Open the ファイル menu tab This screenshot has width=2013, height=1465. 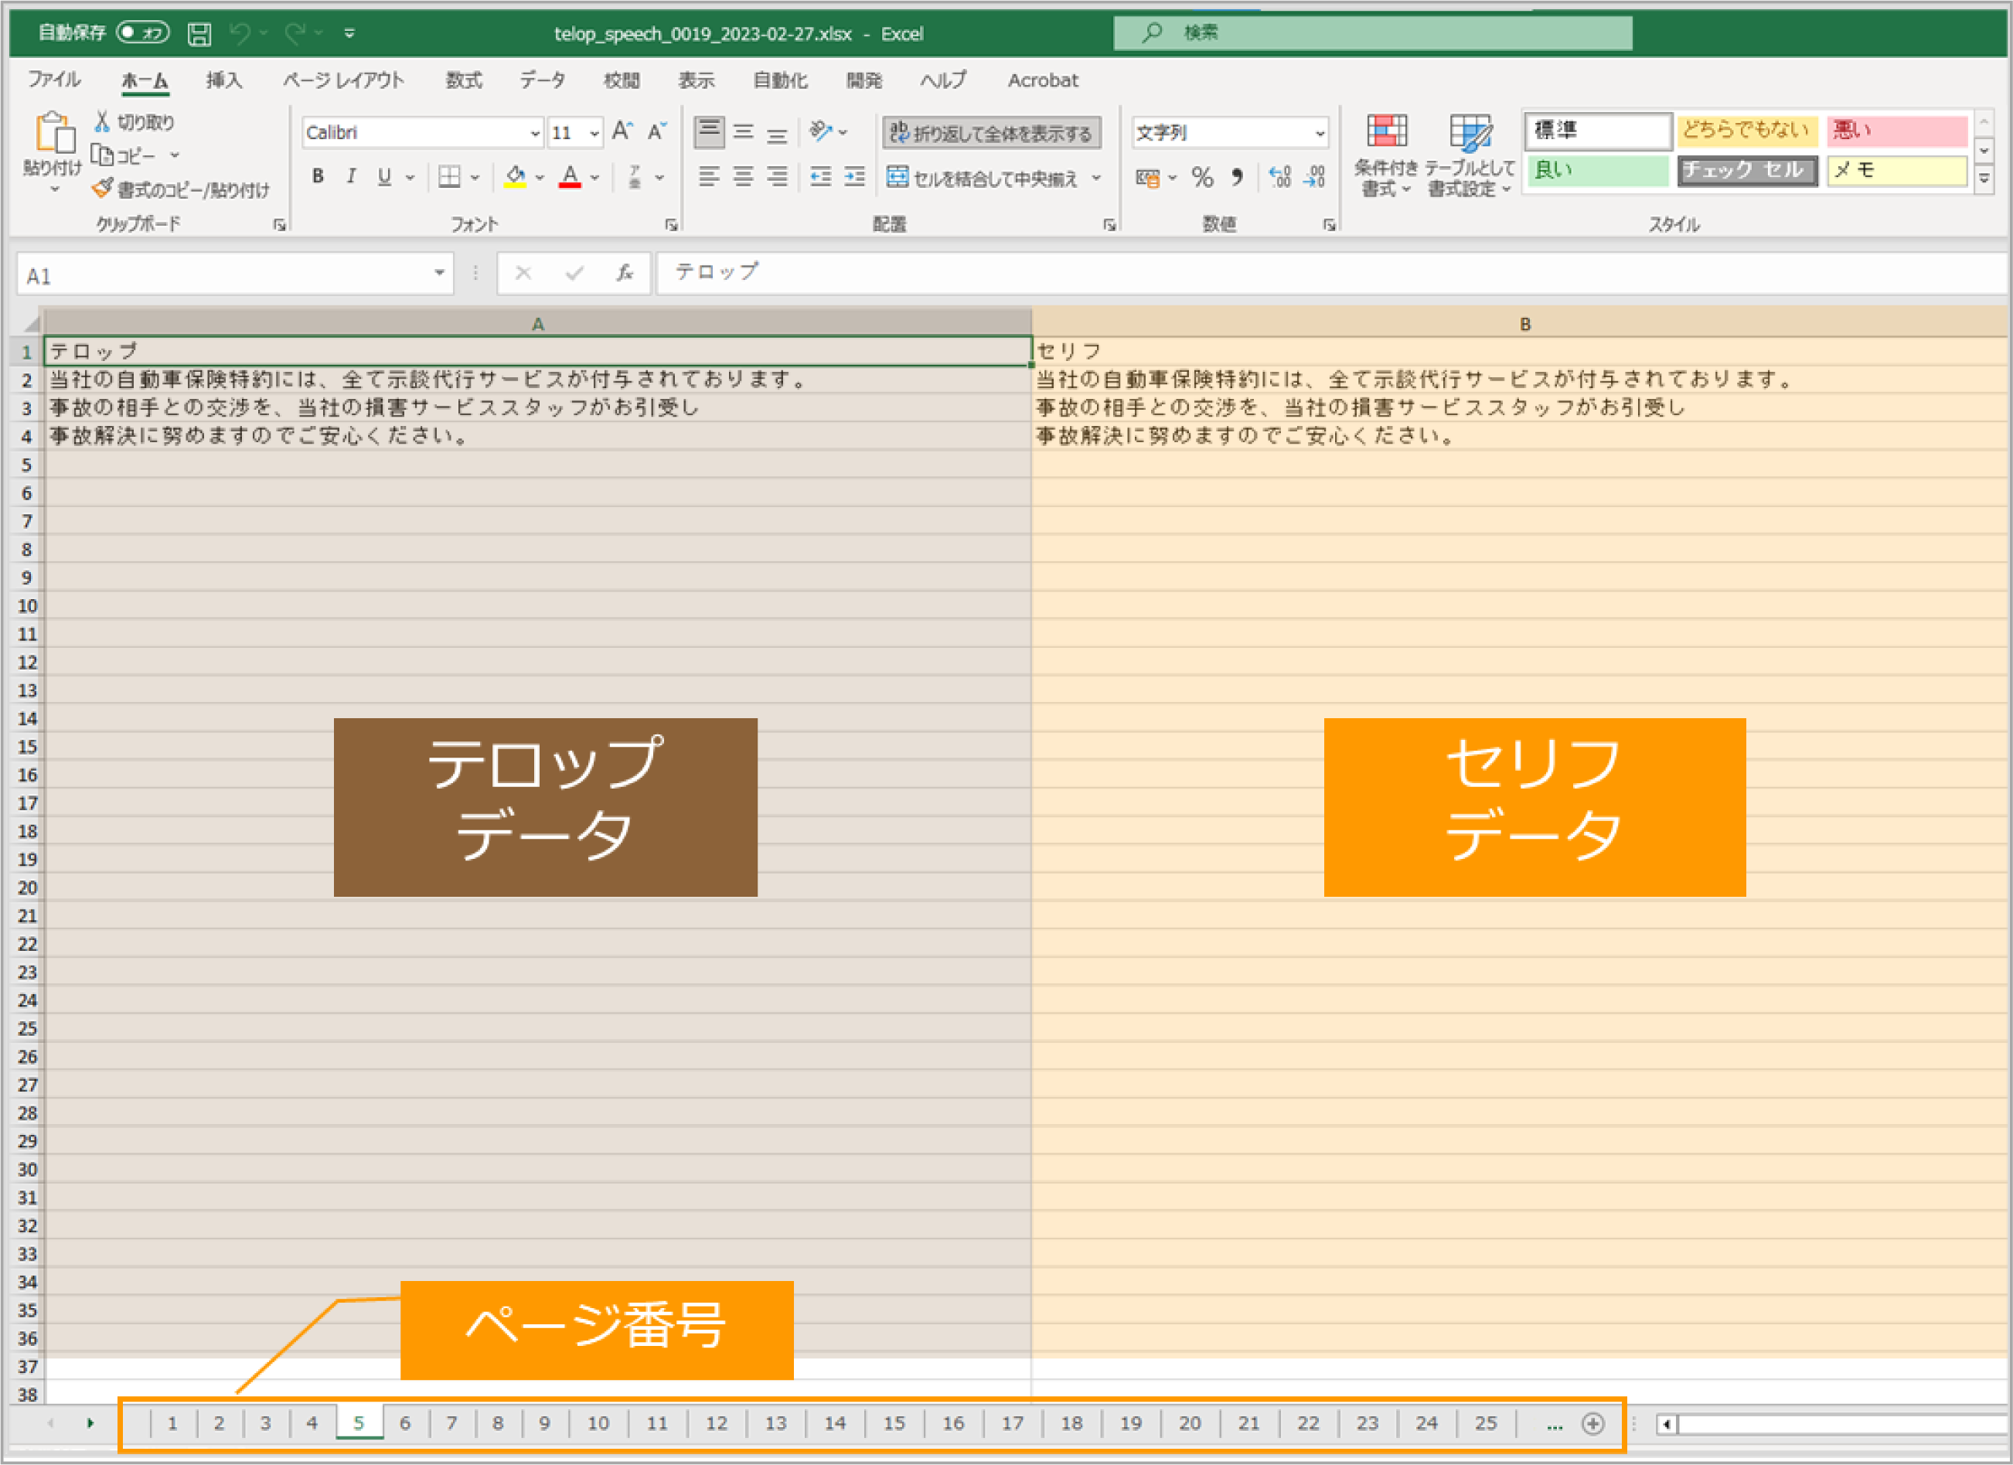(x=54, y=80)
